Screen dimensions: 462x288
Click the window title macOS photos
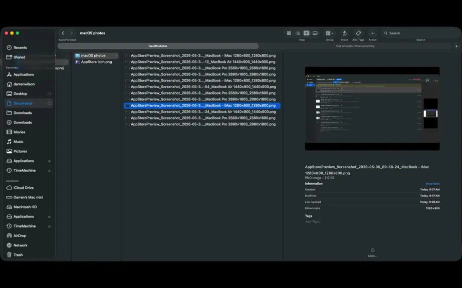[x=93, y=33]
